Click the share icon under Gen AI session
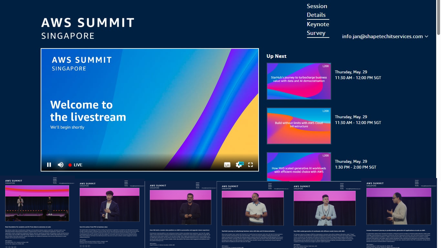The height and width of the screenshot is (248, 441). [x=89, y=246]
